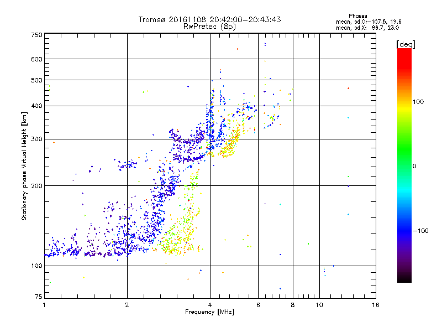This screenshot has height=332, width=442.
Task: Click the 'RwPretec (8p)' subtitle
Action: pyautogui.click(x=209, y=27)
